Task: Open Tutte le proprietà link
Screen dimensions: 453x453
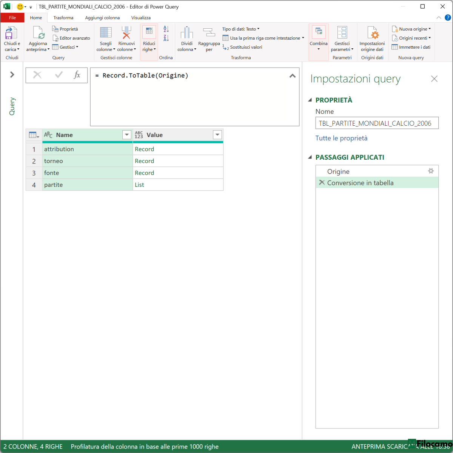Action: (x=341, y=138)
